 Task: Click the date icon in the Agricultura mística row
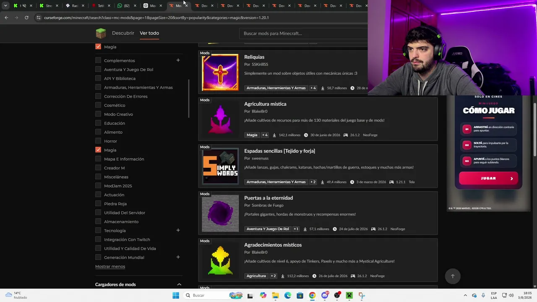(x=306, y=135)
